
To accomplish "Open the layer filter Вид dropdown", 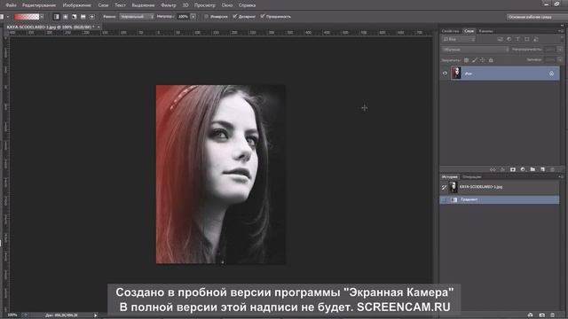I will click(x=459, y=39).
